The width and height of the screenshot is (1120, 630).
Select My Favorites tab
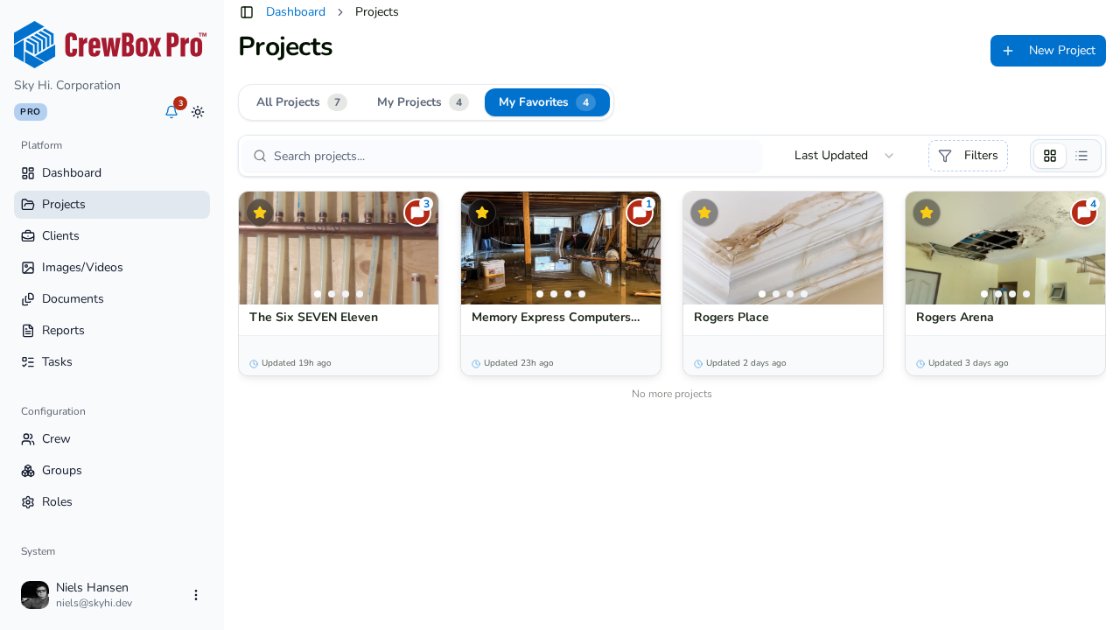[547, 102]
